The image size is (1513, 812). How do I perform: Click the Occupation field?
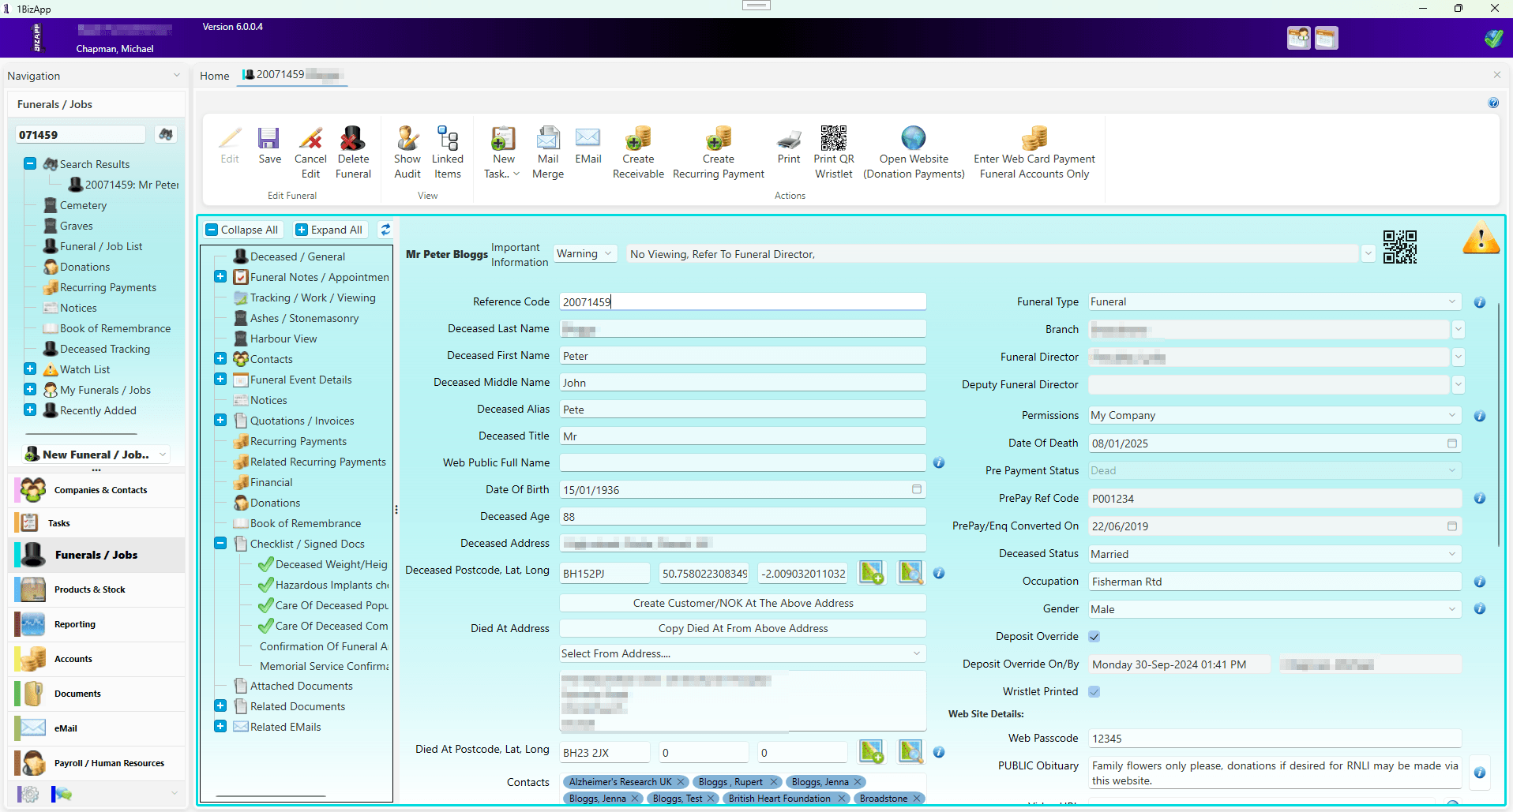point(1275,582)
